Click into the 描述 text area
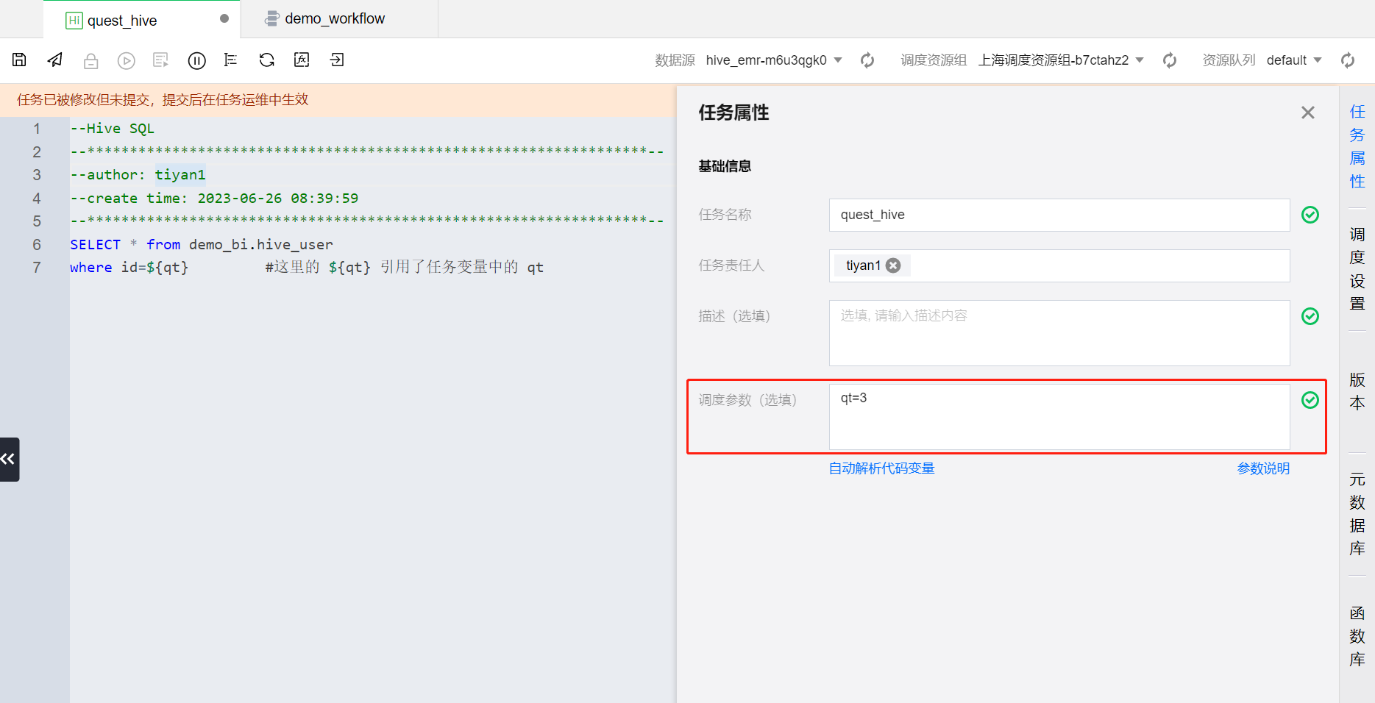This screenshot has width=1375, height=703. pyautogui.click(x=1059, y=333)
